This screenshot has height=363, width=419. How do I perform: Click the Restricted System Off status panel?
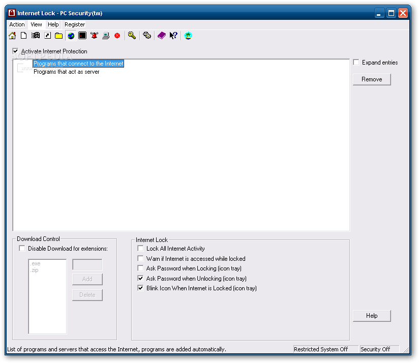tap(325, 349)
